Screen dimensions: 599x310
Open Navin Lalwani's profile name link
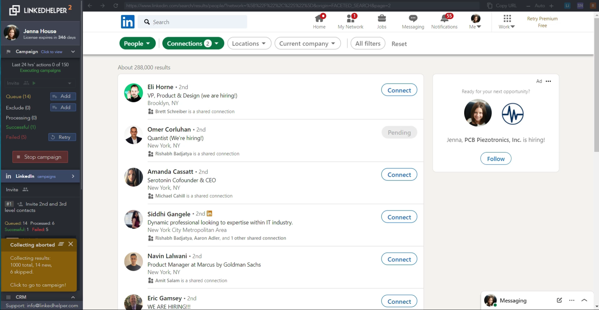click(167, 256)
